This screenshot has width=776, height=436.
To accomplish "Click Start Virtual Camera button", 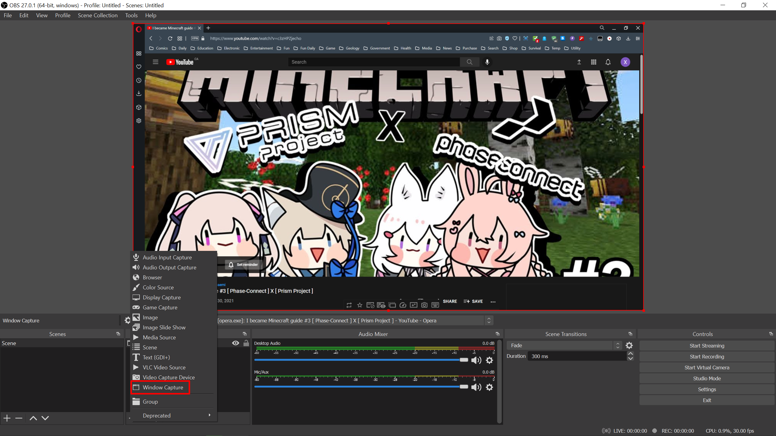I will [x=707, y=368].
